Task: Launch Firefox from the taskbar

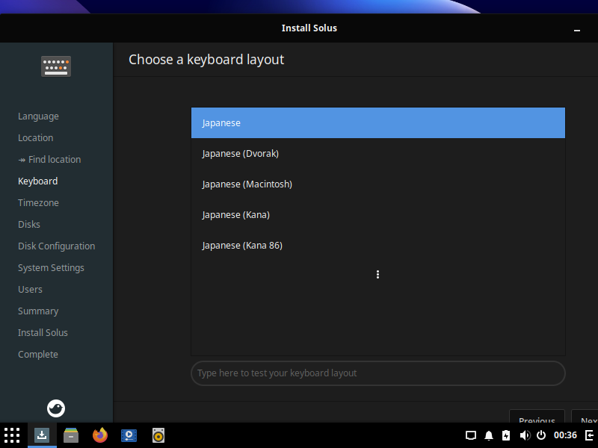Action: click(x=100, y=435)
